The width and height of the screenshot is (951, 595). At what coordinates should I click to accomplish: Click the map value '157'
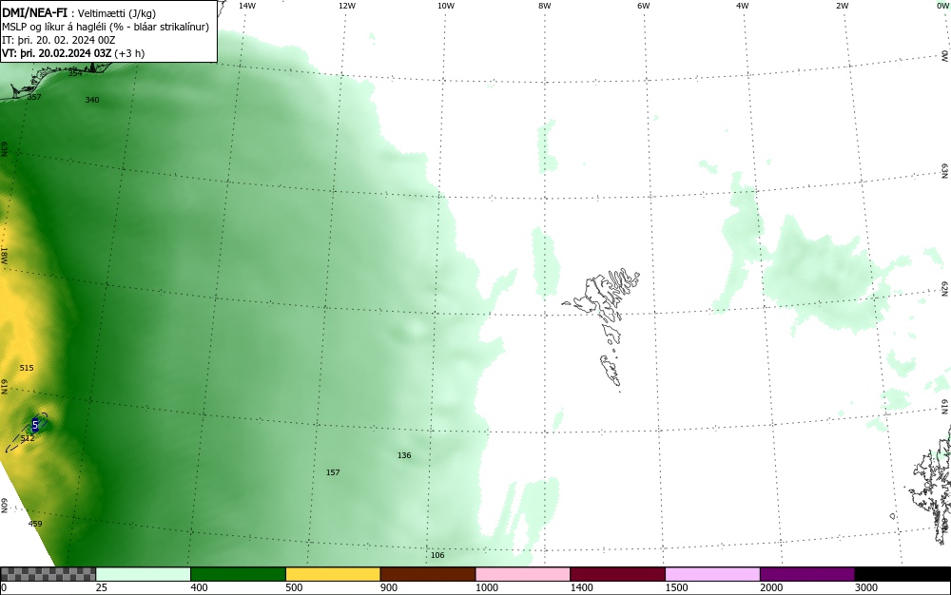tap(333, 472)
